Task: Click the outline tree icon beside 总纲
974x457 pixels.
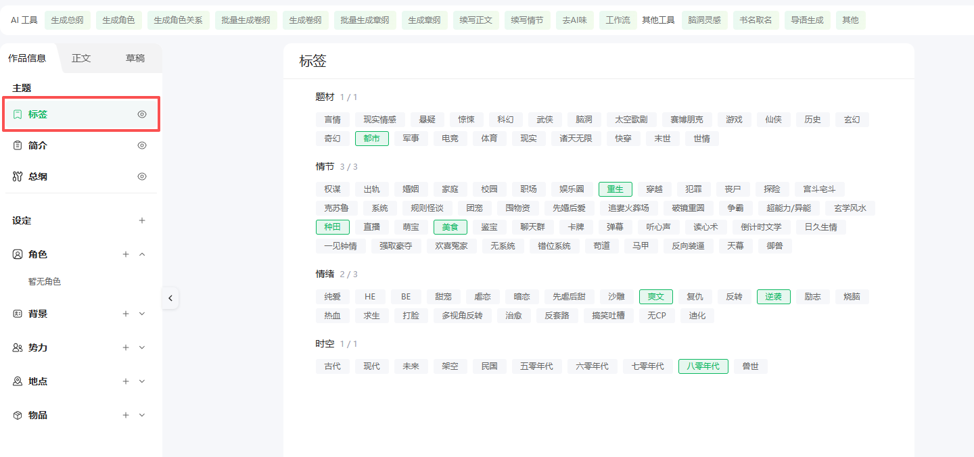Action: click(18, 176)
